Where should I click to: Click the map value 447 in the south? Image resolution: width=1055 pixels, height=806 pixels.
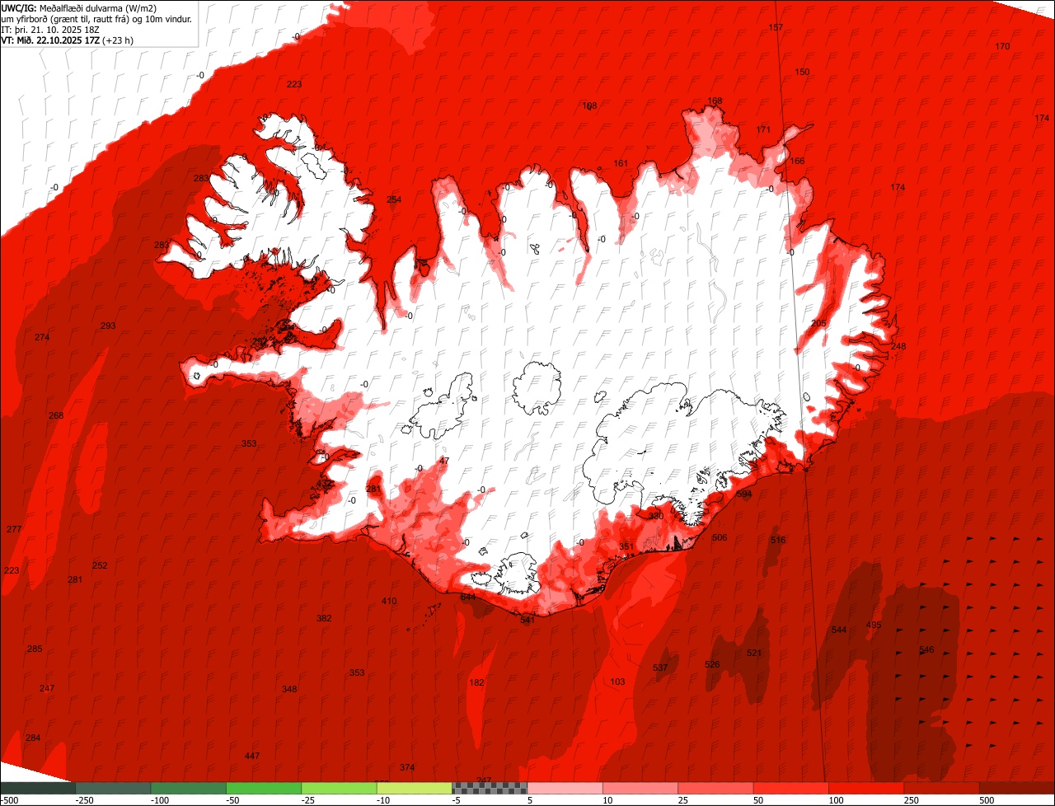(x=252, y=756)
